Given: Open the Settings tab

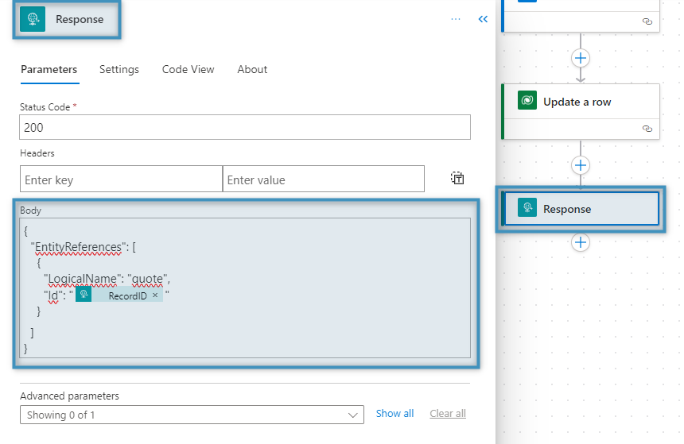Looking at the screenshot, I should tap(119, 70).
